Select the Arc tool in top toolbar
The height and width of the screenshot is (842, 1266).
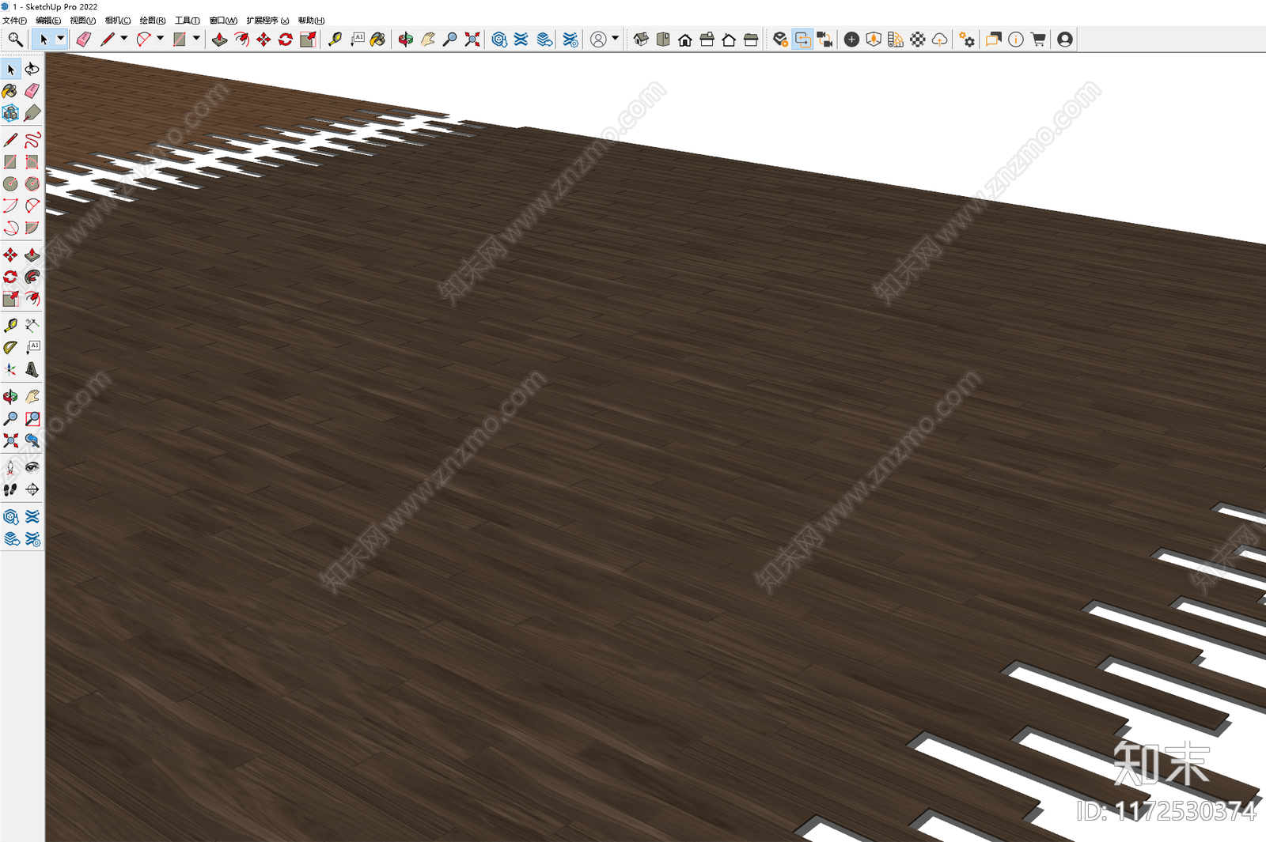pos(143,39)
